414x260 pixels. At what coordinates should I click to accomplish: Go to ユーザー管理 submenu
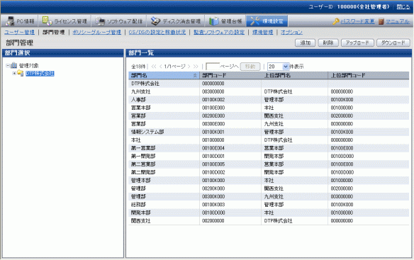pos(19,32)
